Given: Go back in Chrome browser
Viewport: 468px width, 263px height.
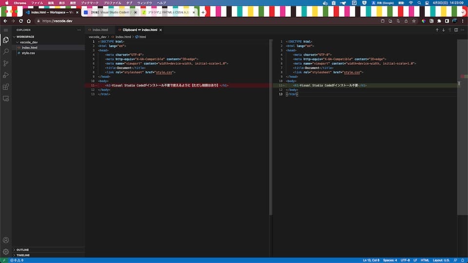Looking at the screenshot, I should [5, 21].
